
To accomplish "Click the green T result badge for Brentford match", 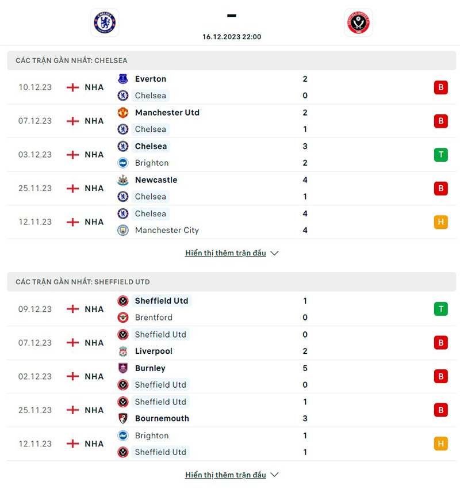I will tap(440, 309).
